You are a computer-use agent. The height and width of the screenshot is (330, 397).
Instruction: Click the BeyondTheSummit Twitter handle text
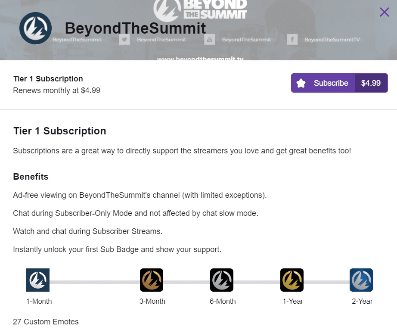[x=161, y=40]
